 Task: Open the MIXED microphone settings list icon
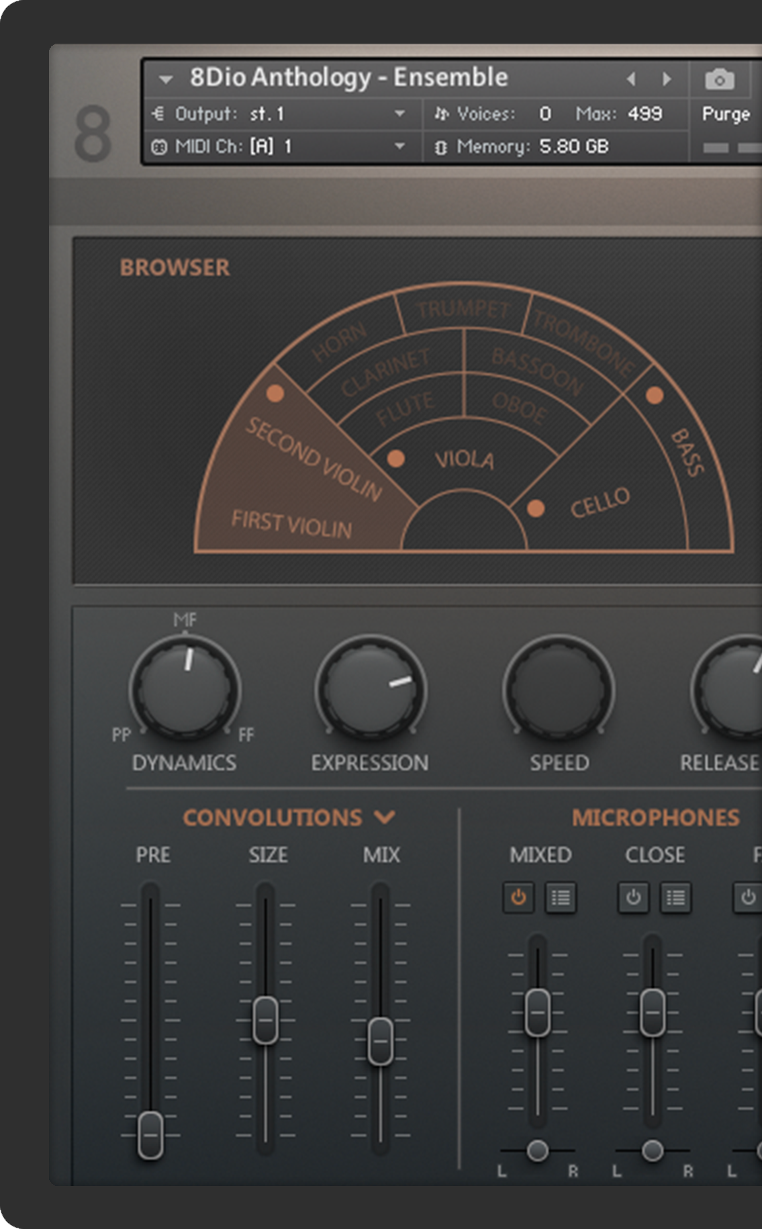click(x=561, y=897)
